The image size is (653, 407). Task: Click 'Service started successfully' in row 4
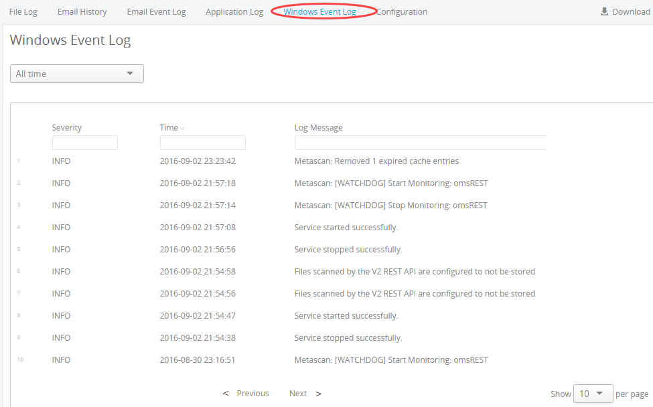point(346,227)
